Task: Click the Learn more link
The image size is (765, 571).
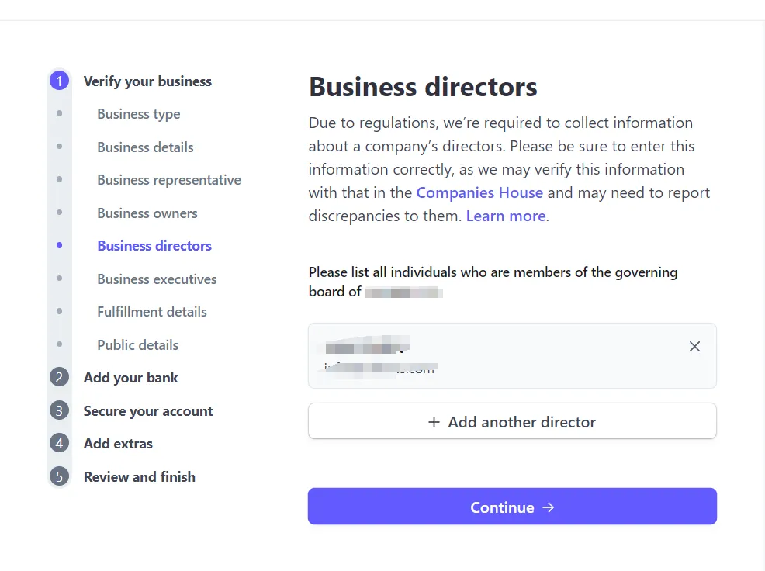Action: tap(506, 216)
